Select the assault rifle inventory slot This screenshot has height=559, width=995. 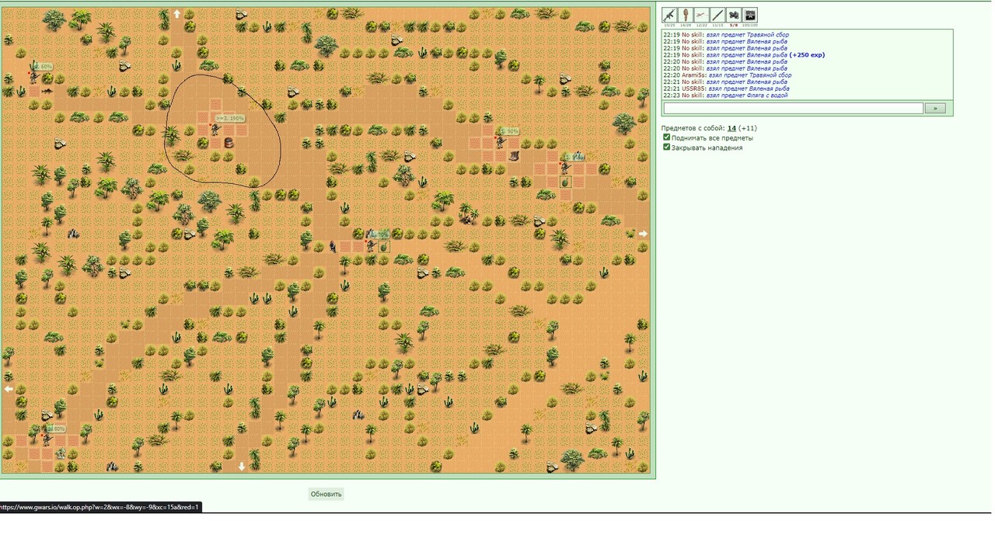click(x=669, y=15)
